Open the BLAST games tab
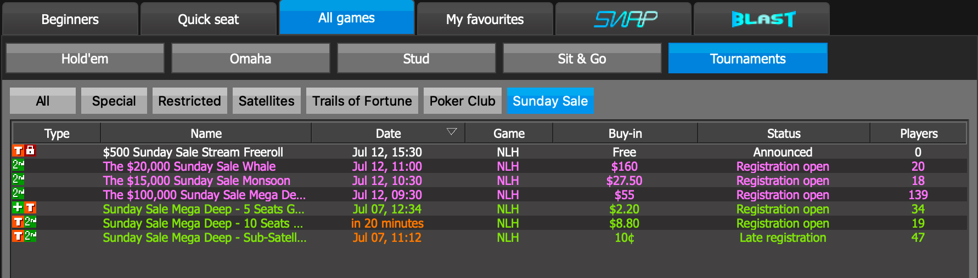Image resolution: width=978 pixels, height=278 pixels. (x=762, y=19)
